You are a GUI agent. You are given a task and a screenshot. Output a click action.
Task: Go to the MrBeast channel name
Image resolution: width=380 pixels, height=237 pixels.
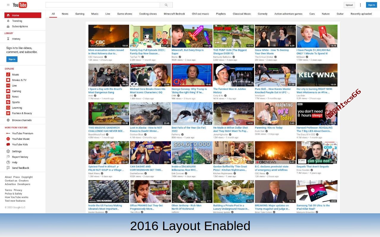301,57
